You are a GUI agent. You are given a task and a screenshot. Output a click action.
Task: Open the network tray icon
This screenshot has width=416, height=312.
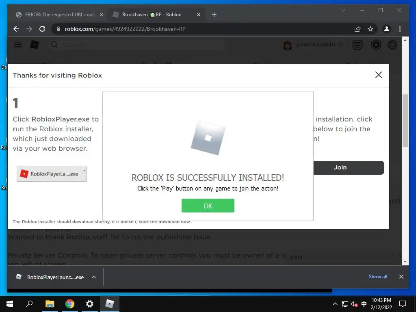(344, 304)
